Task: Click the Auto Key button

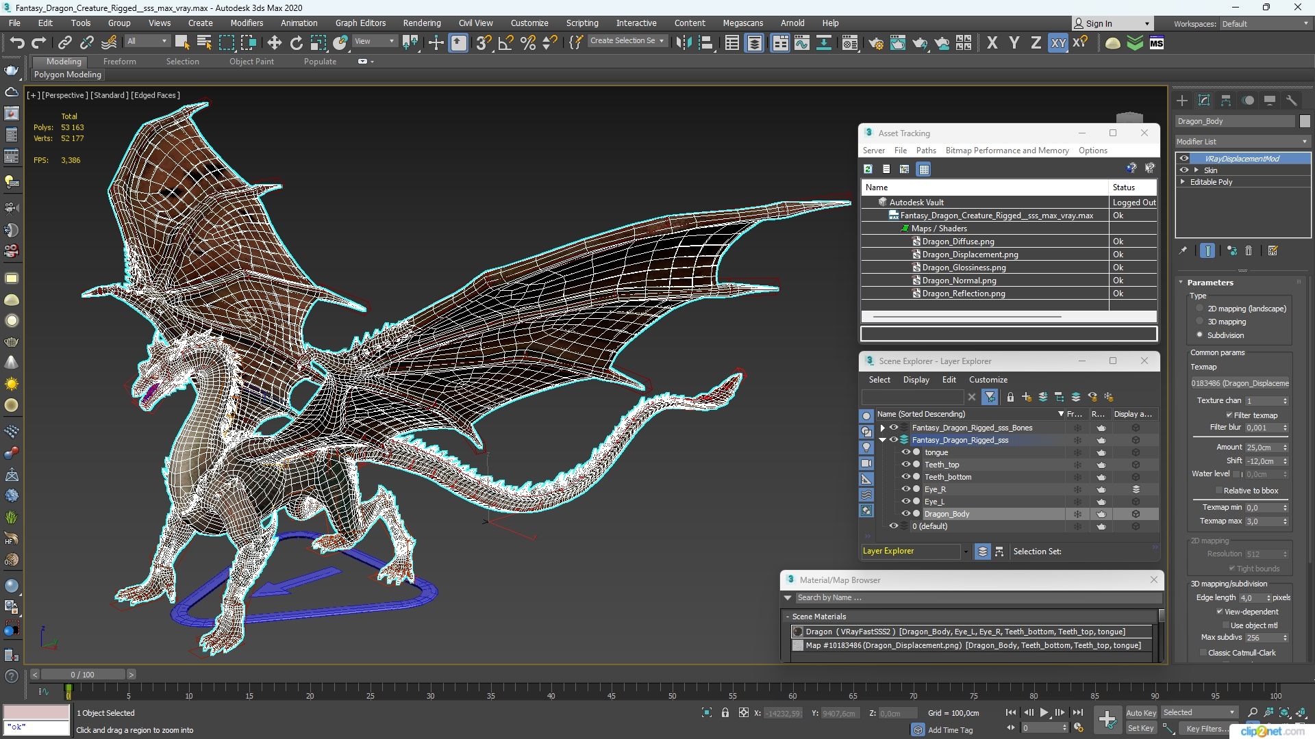Action: 1140,713
